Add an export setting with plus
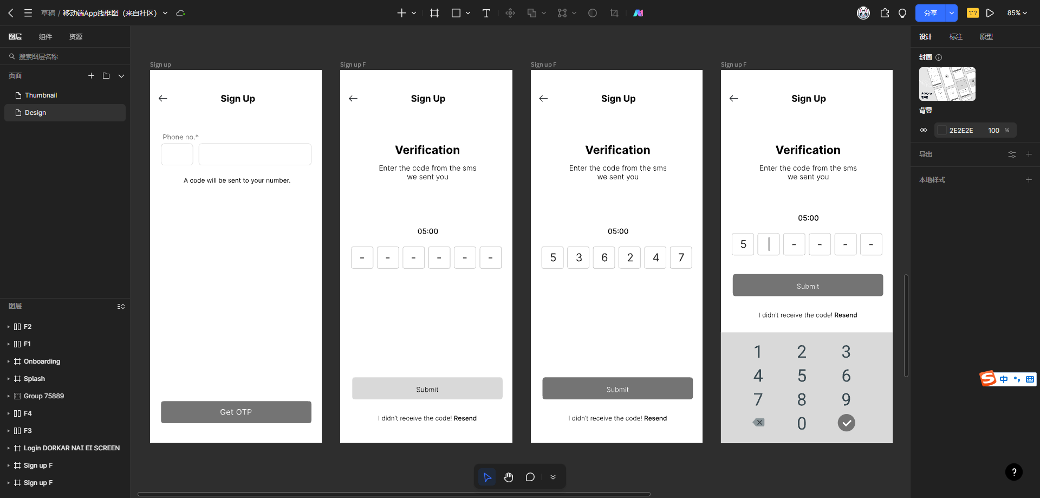 (x=1029, y=154)
